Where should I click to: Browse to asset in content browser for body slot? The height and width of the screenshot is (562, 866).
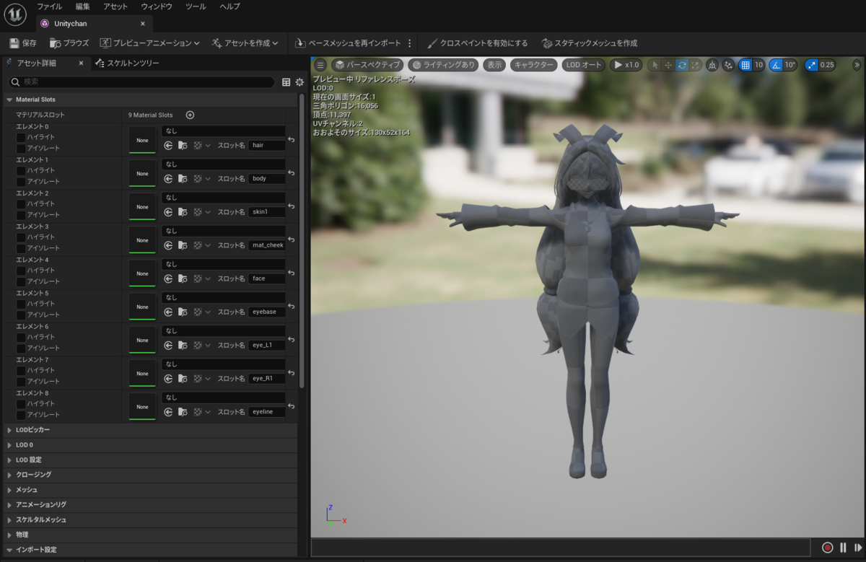coord(183,178)
